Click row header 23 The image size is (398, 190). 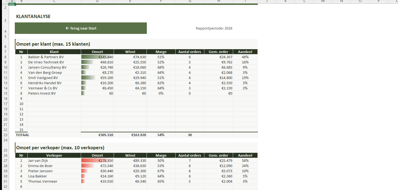click(5, 135)
